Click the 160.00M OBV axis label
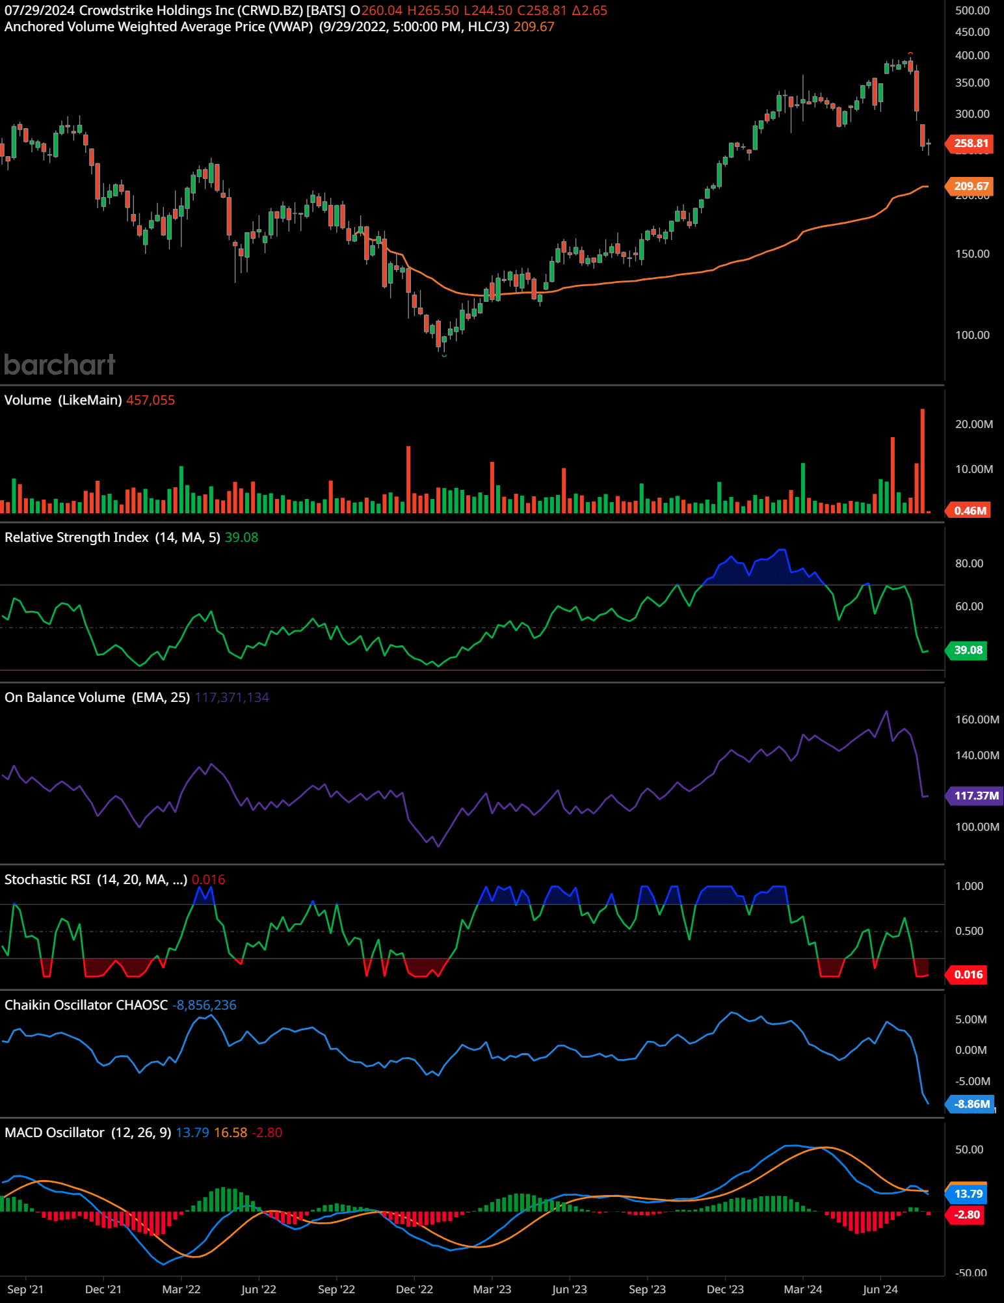The height and width of the screenshot is (1303, 1004). click(977, 719)
